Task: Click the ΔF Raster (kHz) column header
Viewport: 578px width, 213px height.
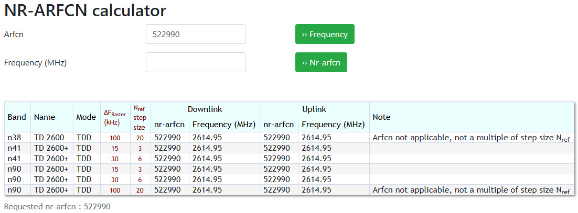Action: coord(115,117)
